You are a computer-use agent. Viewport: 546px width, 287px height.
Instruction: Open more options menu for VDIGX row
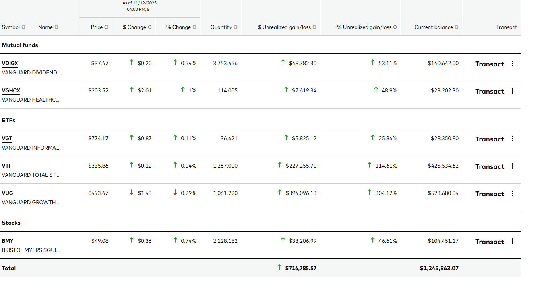[x=513, y=64]
